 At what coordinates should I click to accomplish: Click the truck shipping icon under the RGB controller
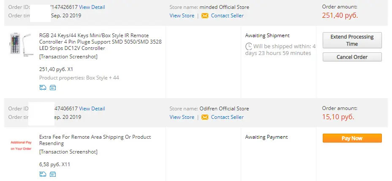(x=43, y=88)
